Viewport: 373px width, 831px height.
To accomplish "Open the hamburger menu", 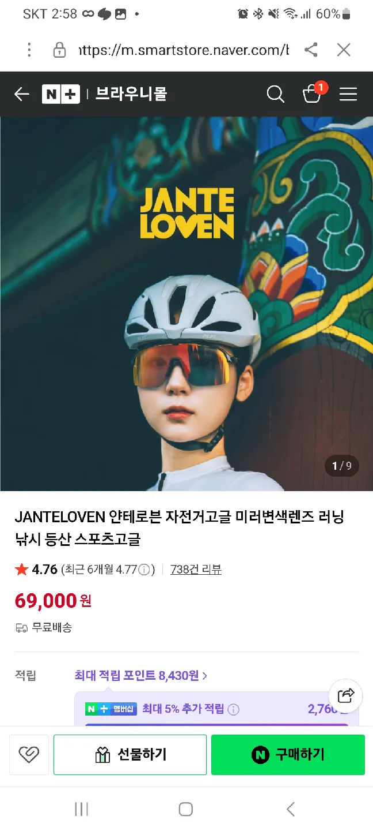I will [348, 94].
